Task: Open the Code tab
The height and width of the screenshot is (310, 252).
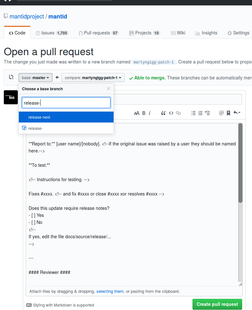Action: 17,33
